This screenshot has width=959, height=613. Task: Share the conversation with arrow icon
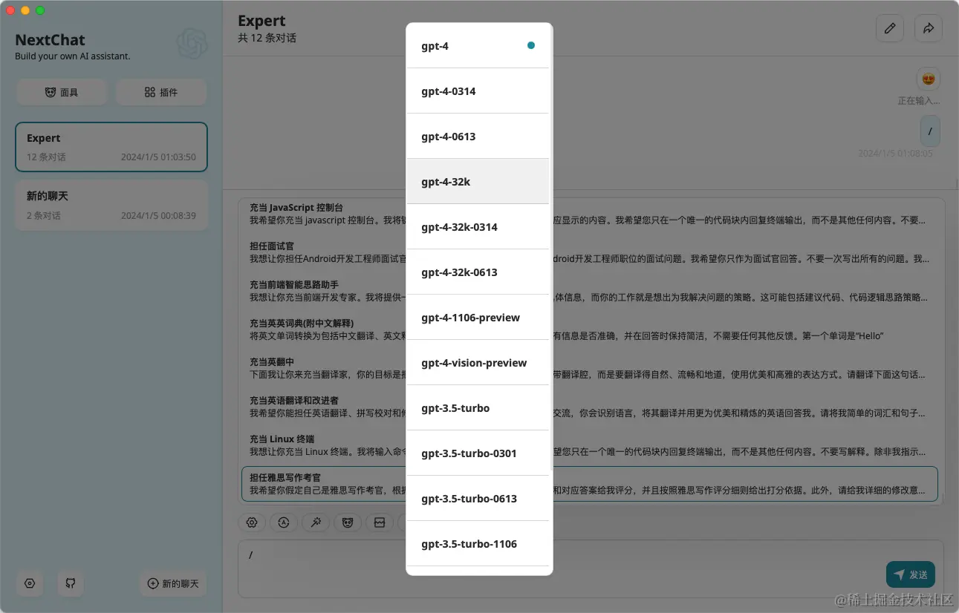(x=929, y=28)
